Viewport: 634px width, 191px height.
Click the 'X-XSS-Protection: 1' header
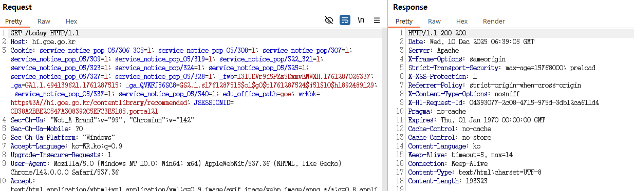click(442, 77)
